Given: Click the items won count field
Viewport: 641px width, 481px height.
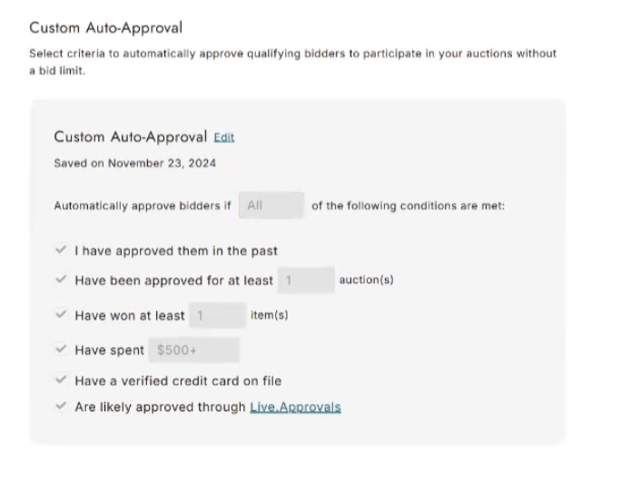Looking at the screenshot, I should click(x=218, y=315).
